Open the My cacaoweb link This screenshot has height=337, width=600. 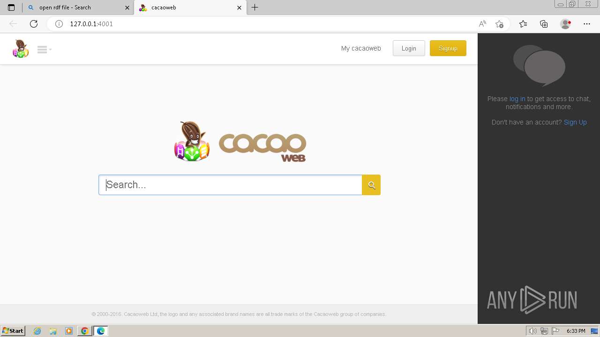(x=361, y=48)
